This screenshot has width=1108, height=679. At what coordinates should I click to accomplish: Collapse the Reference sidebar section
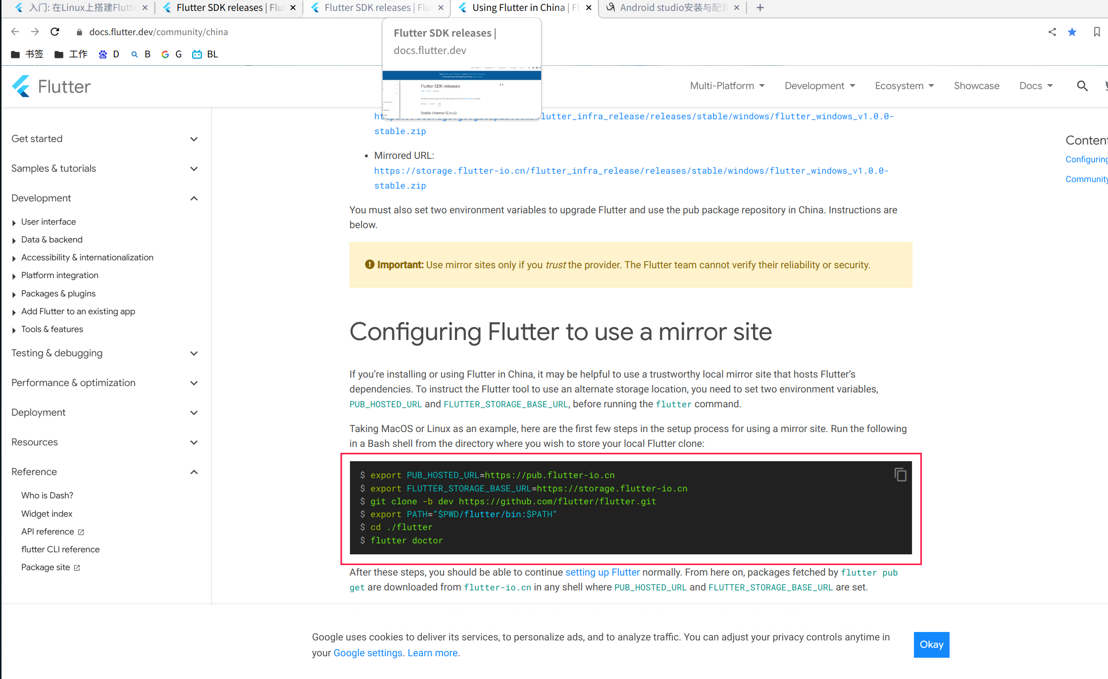(x=104, y=472)
